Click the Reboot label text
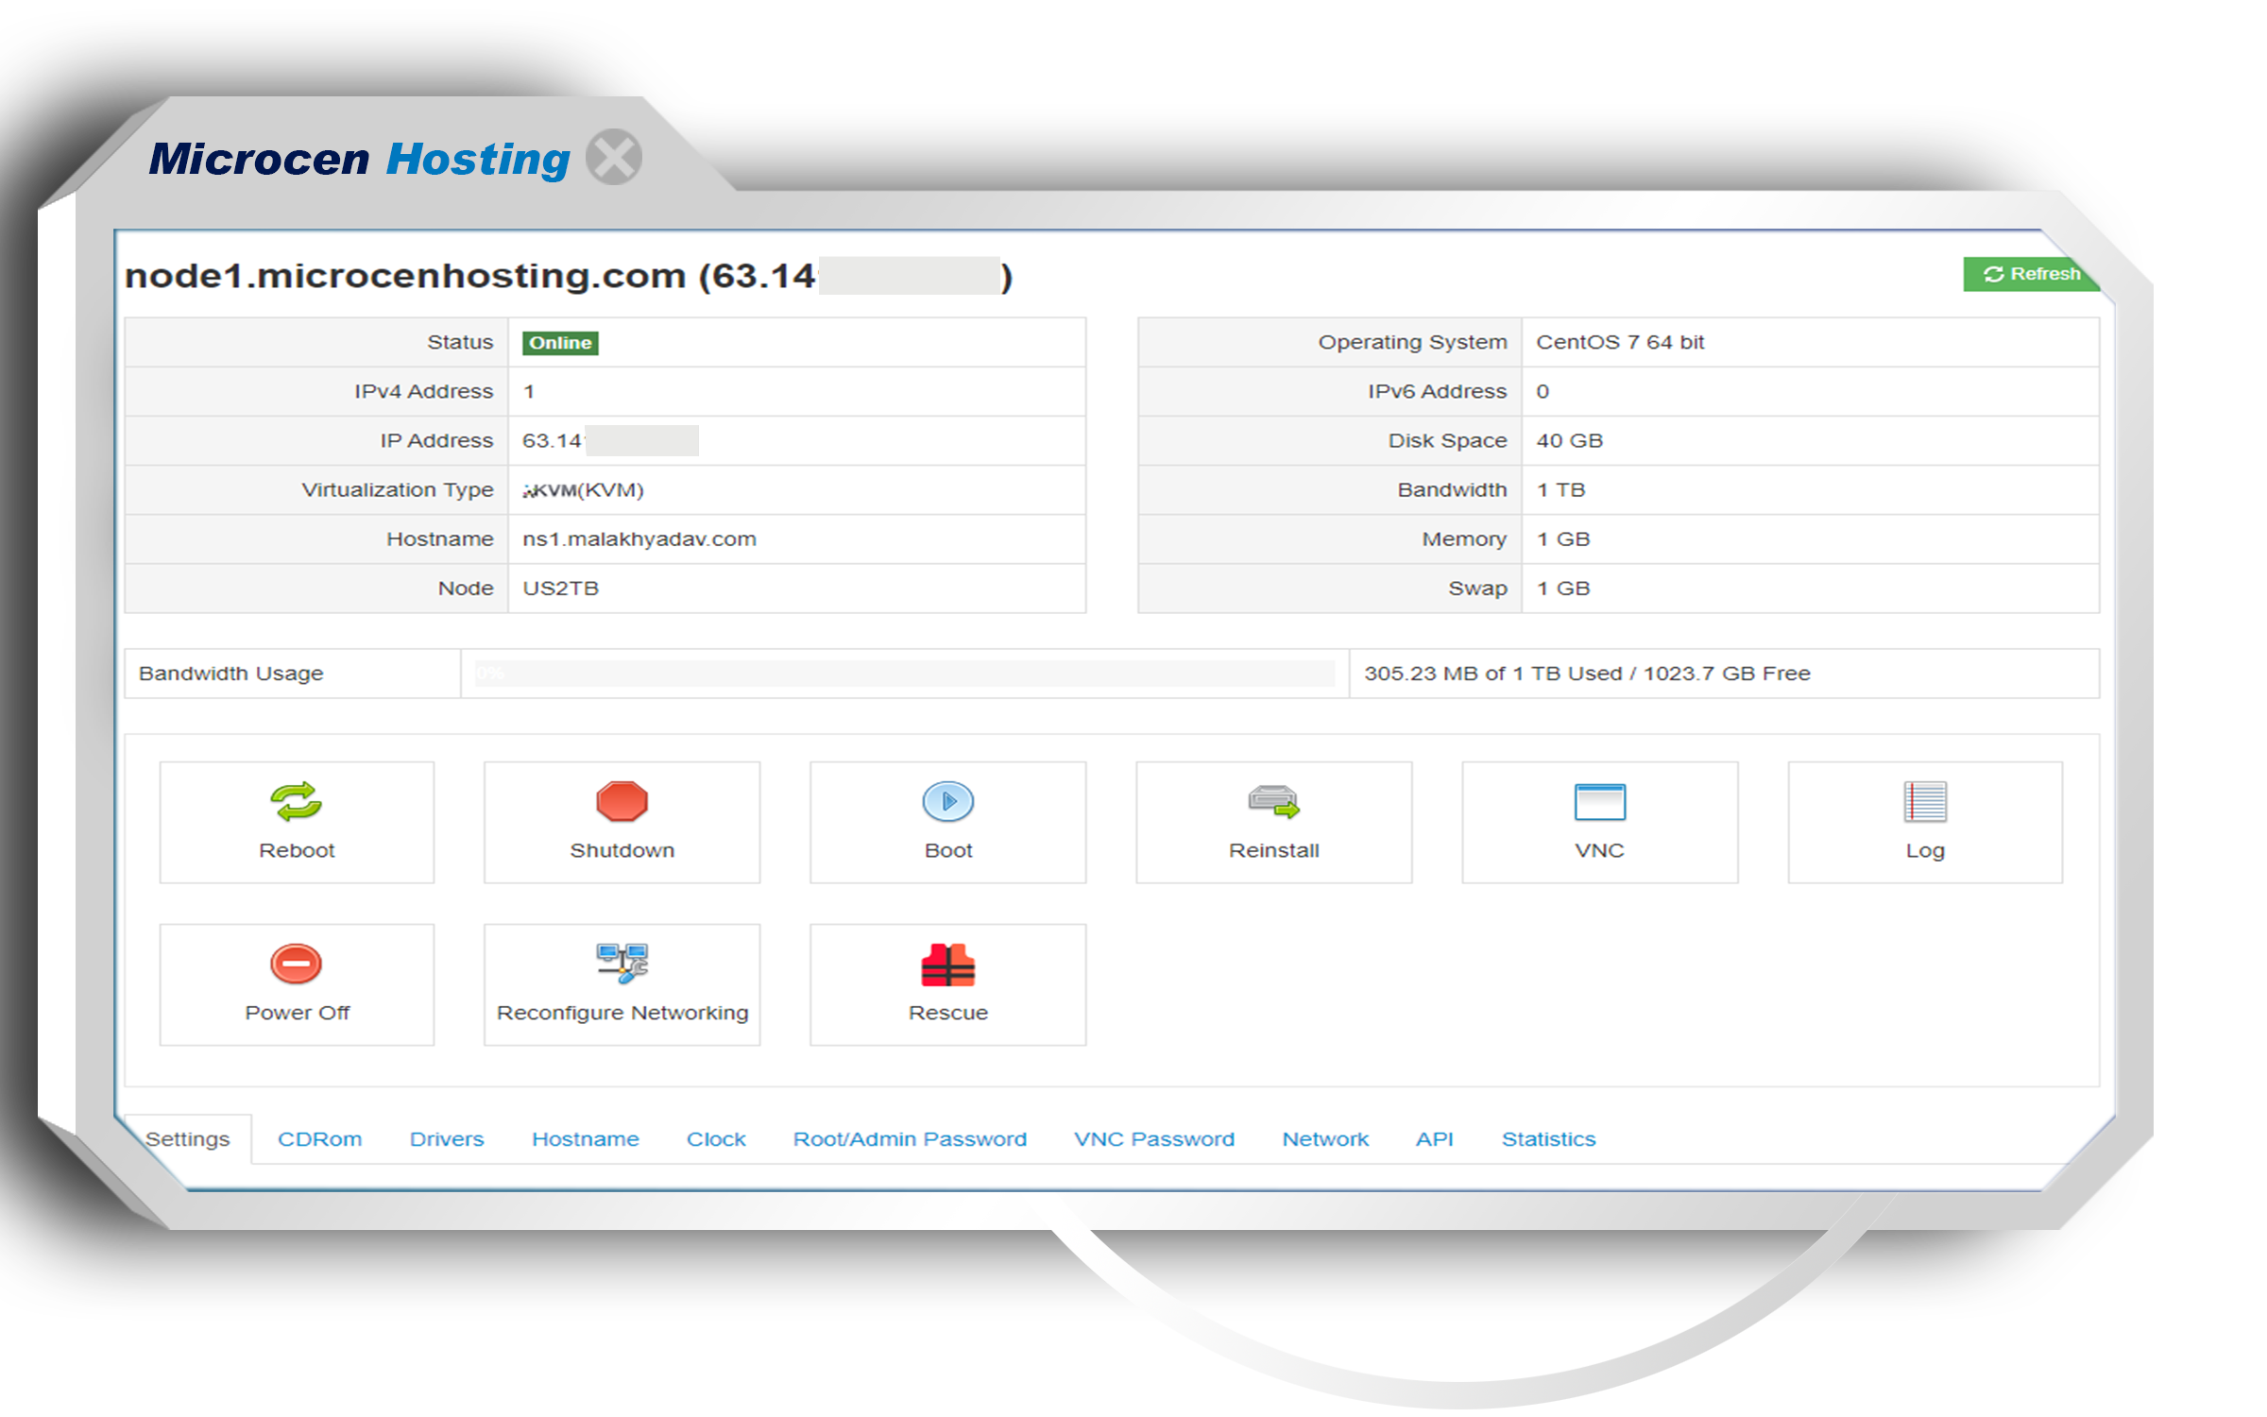Viewport: 2267px width, 1417px height. click(297, 850)
